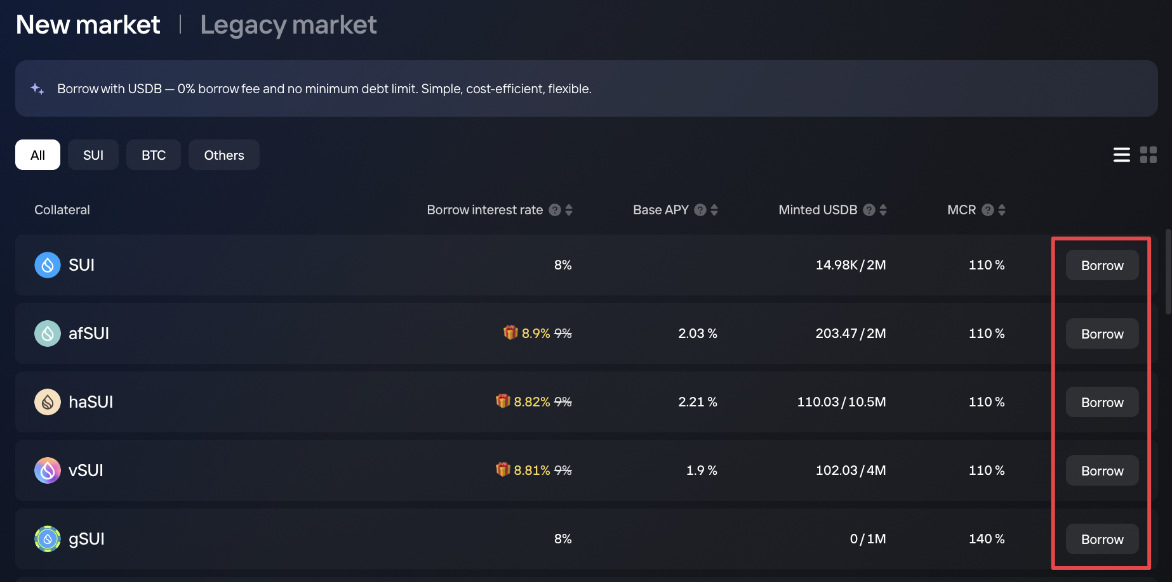Open the Legacy market tab
The image size is (1172, 582).
point(288,25)
